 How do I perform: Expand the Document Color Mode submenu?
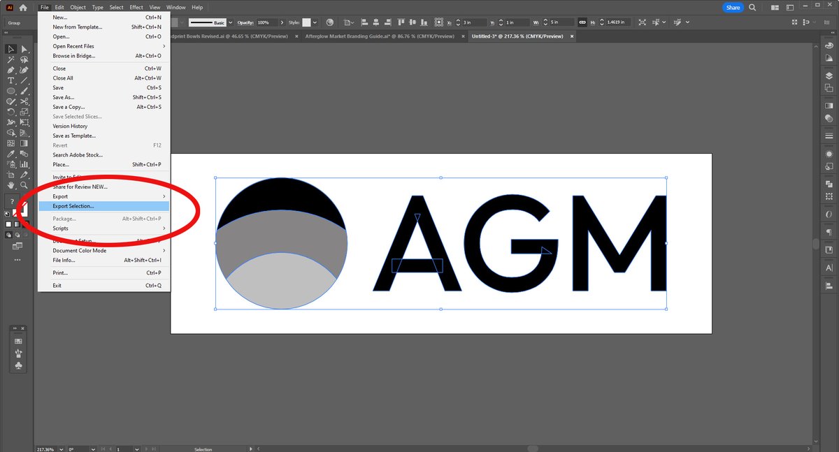104,250
